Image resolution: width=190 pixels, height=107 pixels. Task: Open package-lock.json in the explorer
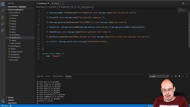click(17, 52)
